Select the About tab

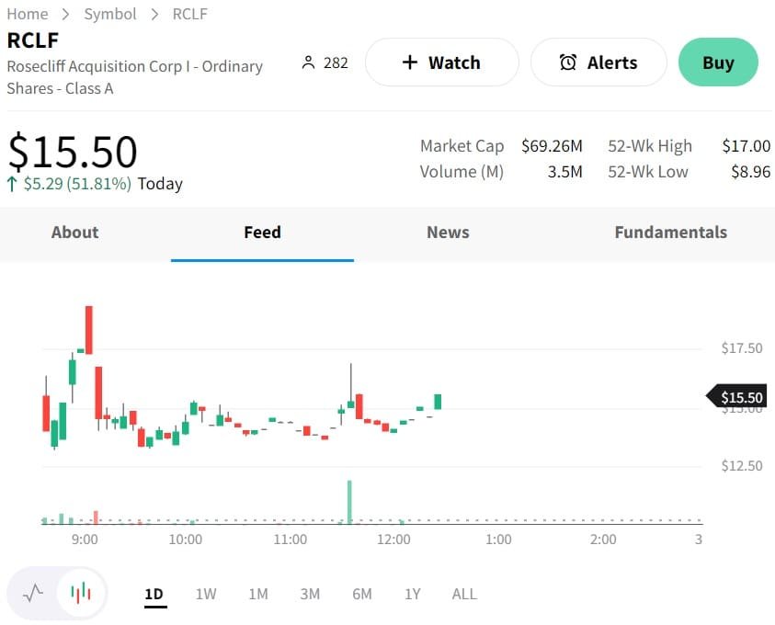click(x=74, y=233)
